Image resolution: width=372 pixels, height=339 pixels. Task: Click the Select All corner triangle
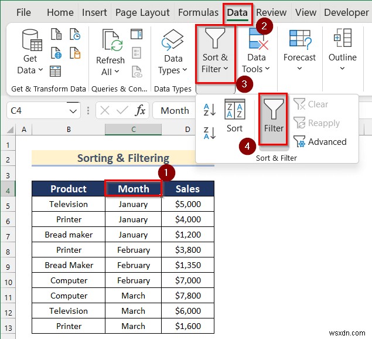(x=9, y=130)
